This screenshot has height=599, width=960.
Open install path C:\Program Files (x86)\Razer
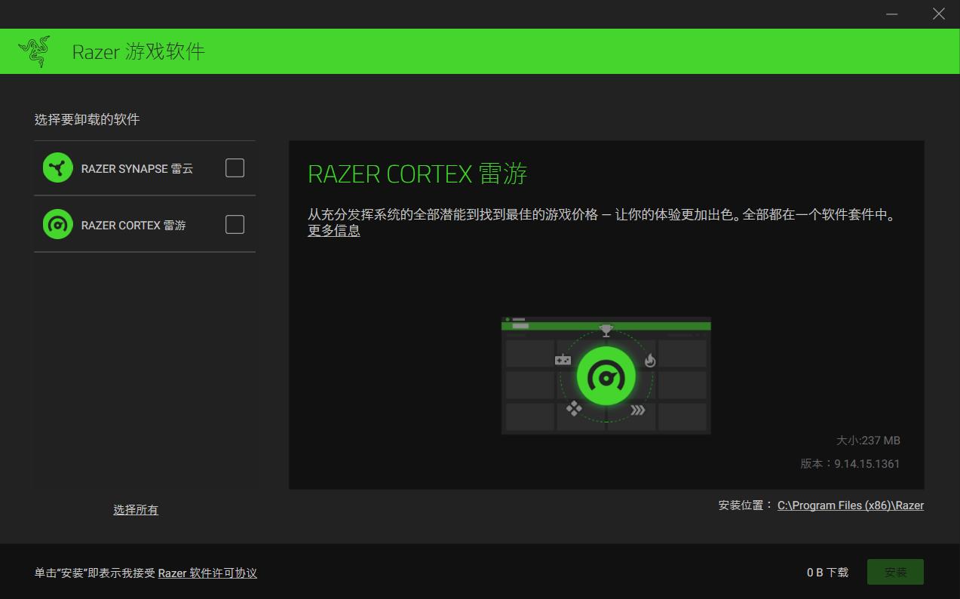coord(851,505)
